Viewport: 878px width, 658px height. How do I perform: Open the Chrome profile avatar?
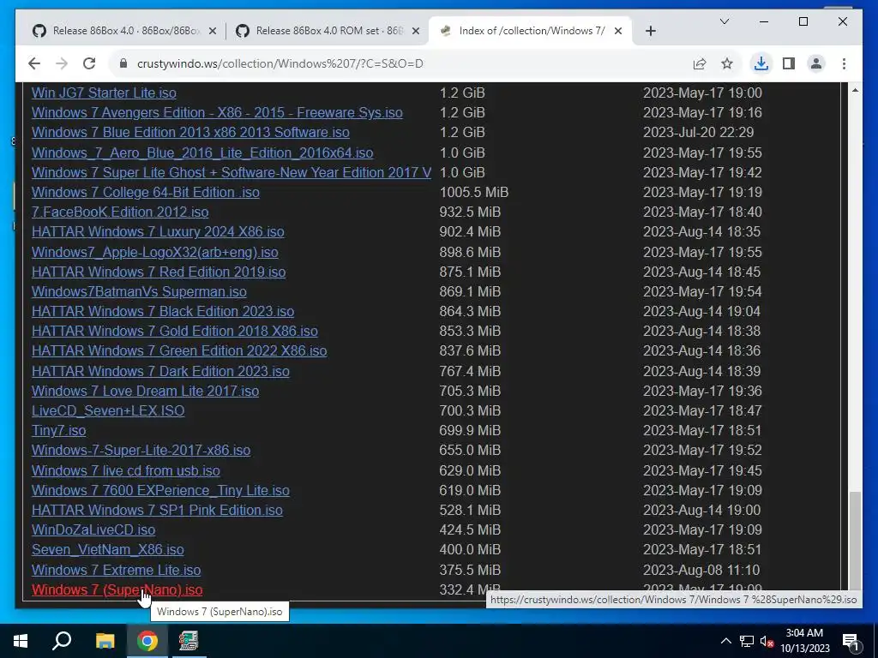tap(816, 63)
